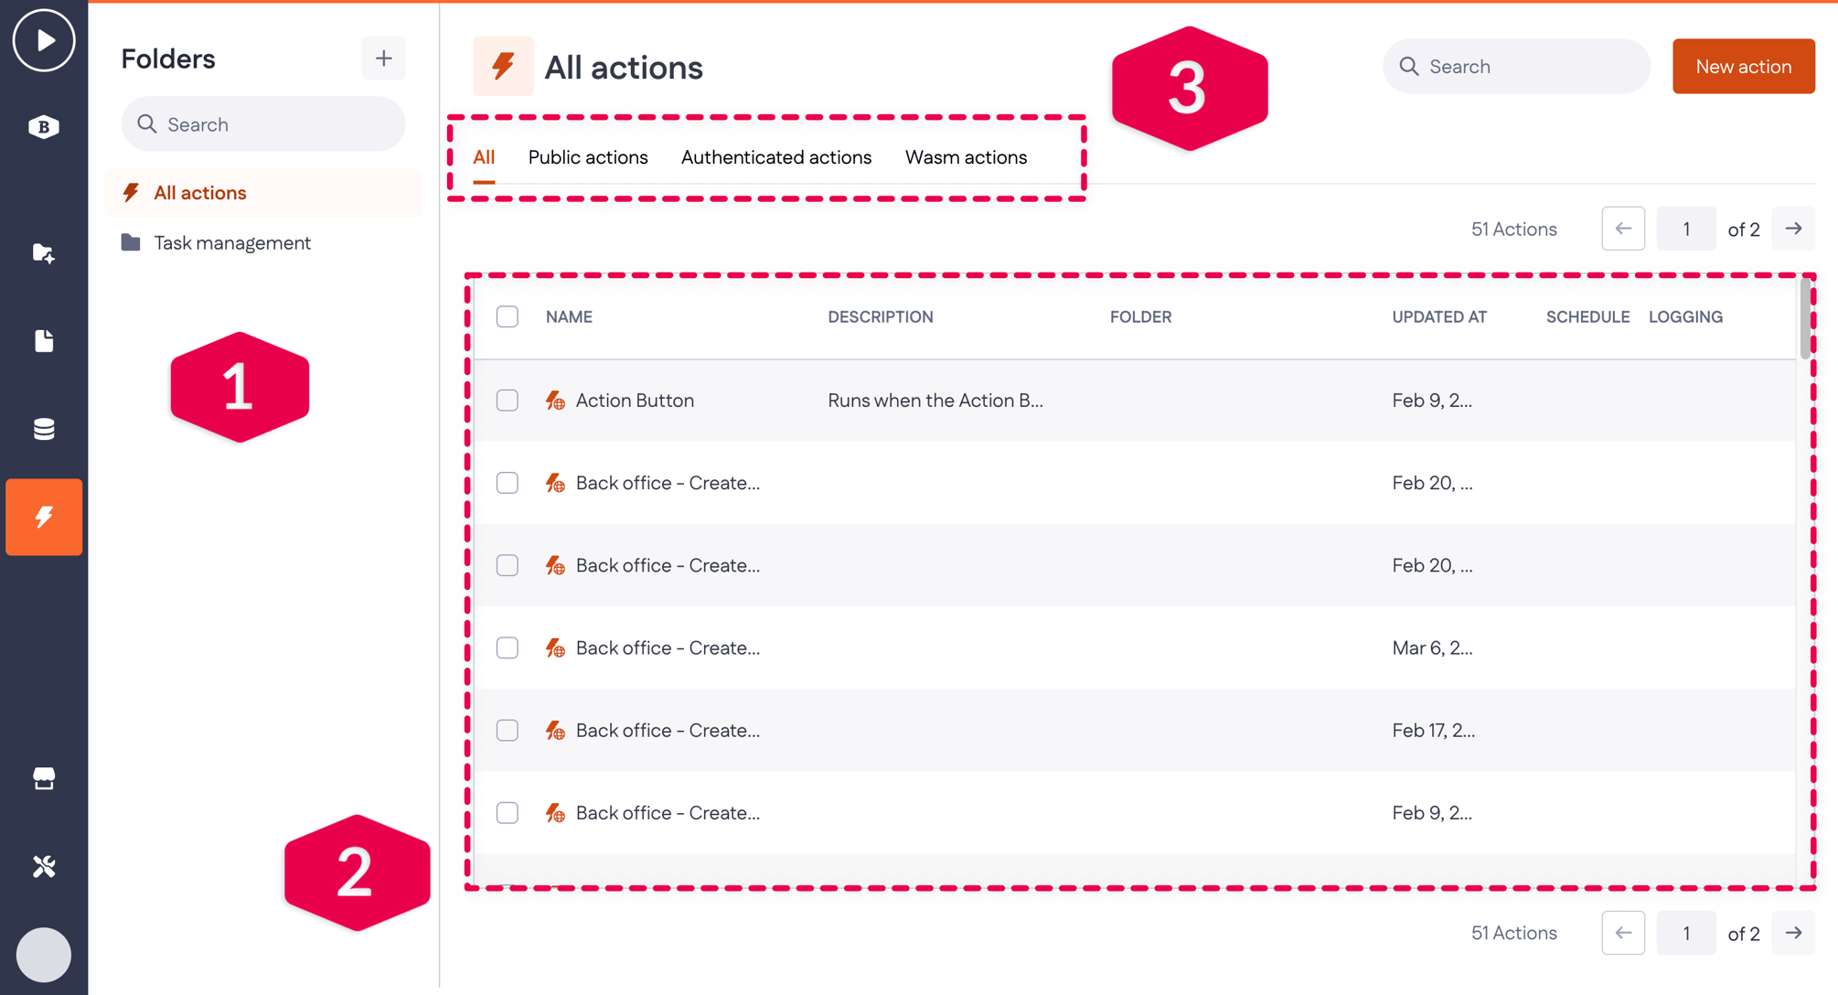Click the user avatar circle
The height and width of the screenshot is (995, 1838).
[x=43, y=954]
